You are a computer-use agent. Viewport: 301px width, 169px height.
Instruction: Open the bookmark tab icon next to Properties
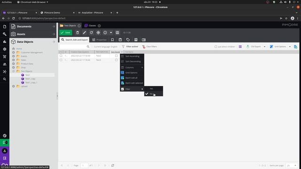pyautogui.click(x=112, y=39)
